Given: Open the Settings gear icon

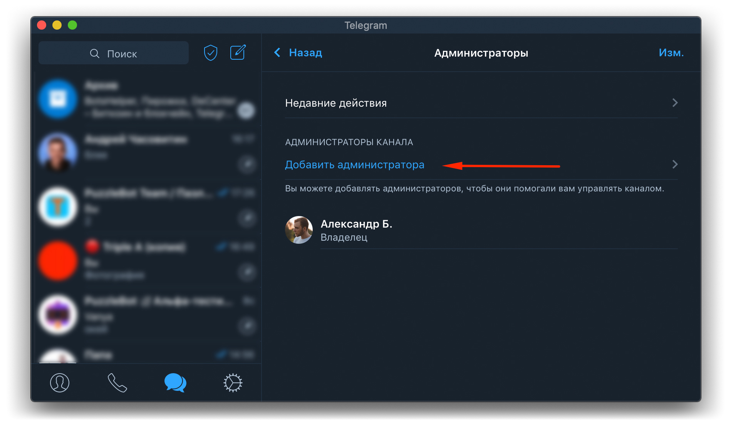Looking at the screenshot, I should [x=233, y=382].
